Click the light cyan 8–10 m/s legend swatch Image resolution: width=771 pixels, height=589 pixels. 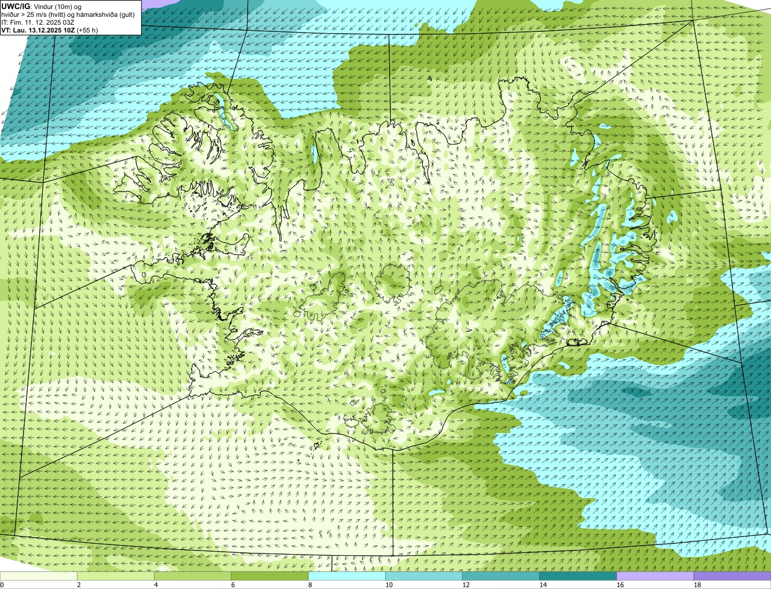click(x=347, y=576)
